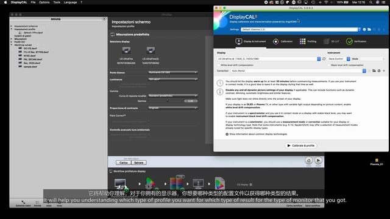390x219 pixels.
Task: Click the info icon next to Settings
Action: pyautogui.click(x=364, y=29)
